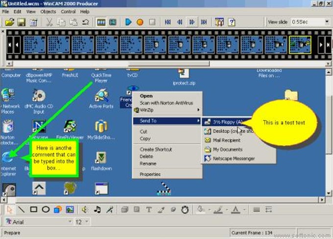Save project using the floppy disk icon
Viewport: 333px width, 239px height.
pos(21,22)
